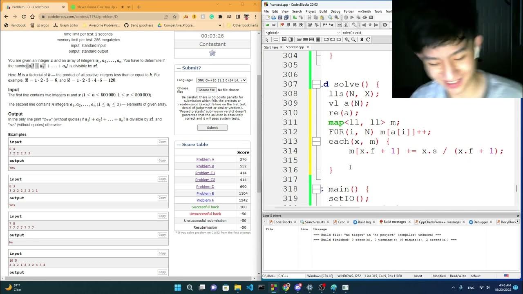Create a new file in Code::Blocks toolbar
The height and width of the screenshot is (294, 523).
[x=268, y=18]
